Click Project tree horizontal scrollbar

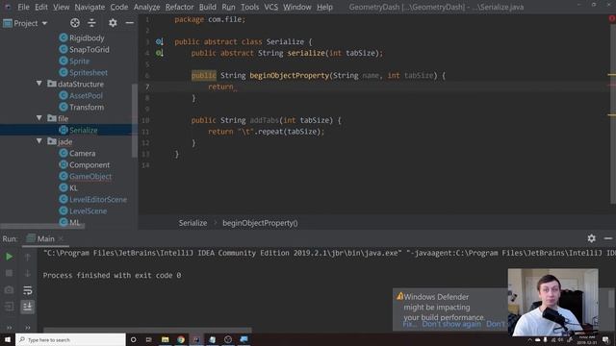[42, 227]
